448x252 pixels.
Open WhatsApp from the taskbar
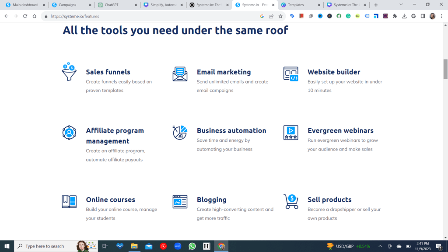(192, 246)
